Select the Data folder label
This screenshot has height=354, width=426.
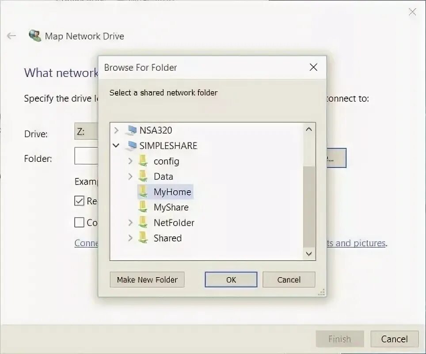tap(163, 177)
